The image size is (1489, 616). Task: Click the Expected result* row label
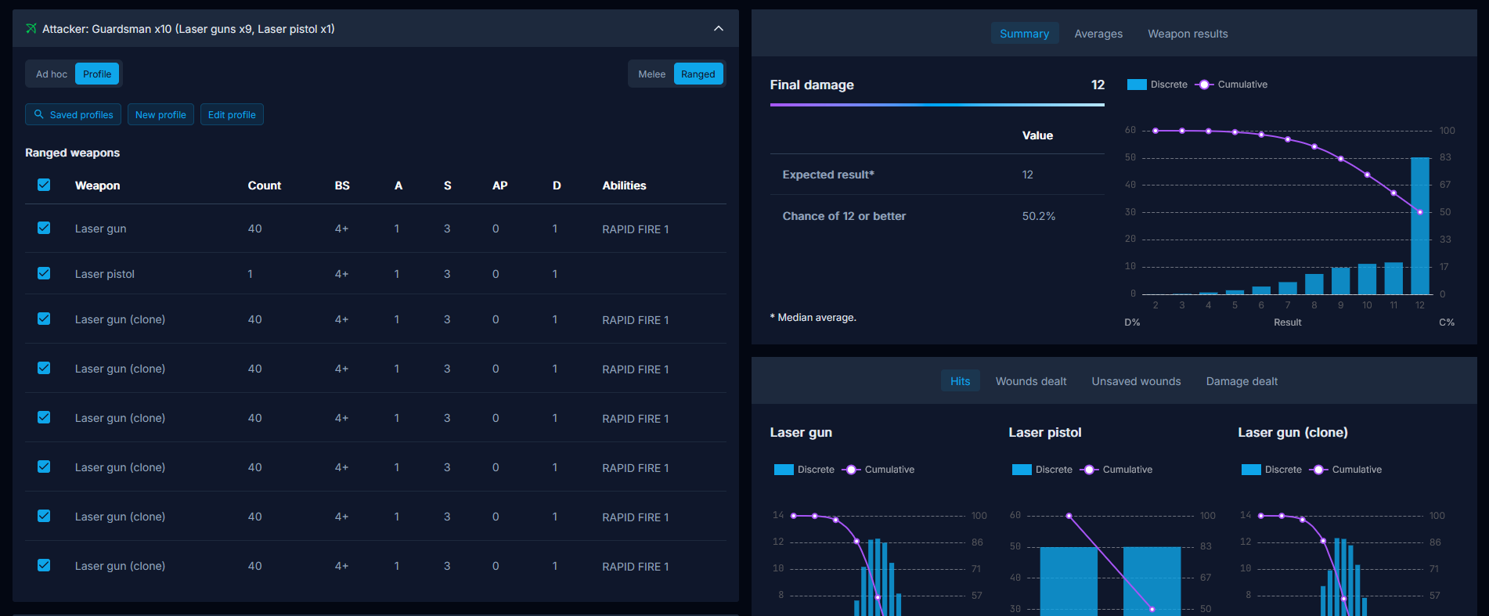point(828,175)
